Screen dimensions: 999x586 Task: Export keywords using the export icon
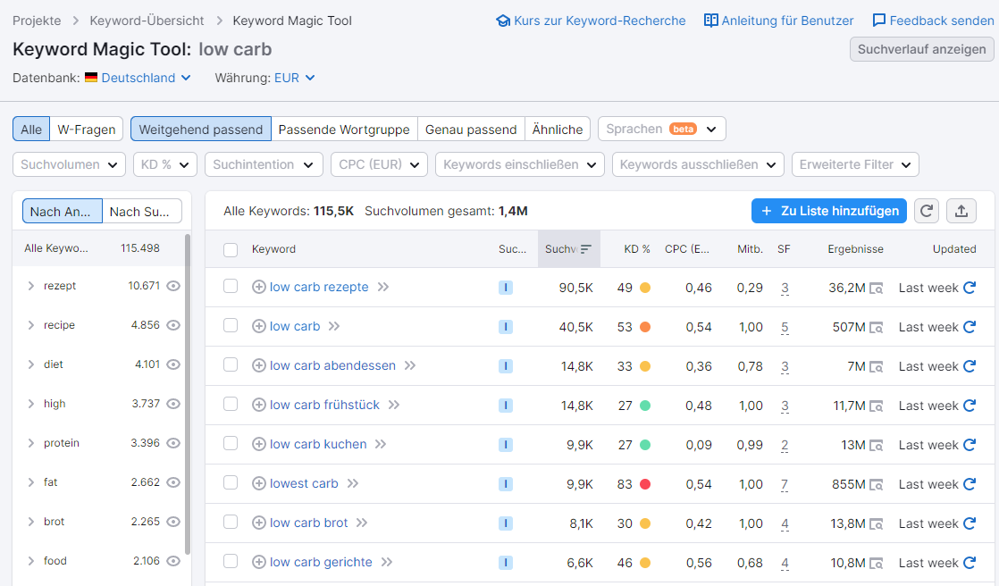(x=961, y=211)
